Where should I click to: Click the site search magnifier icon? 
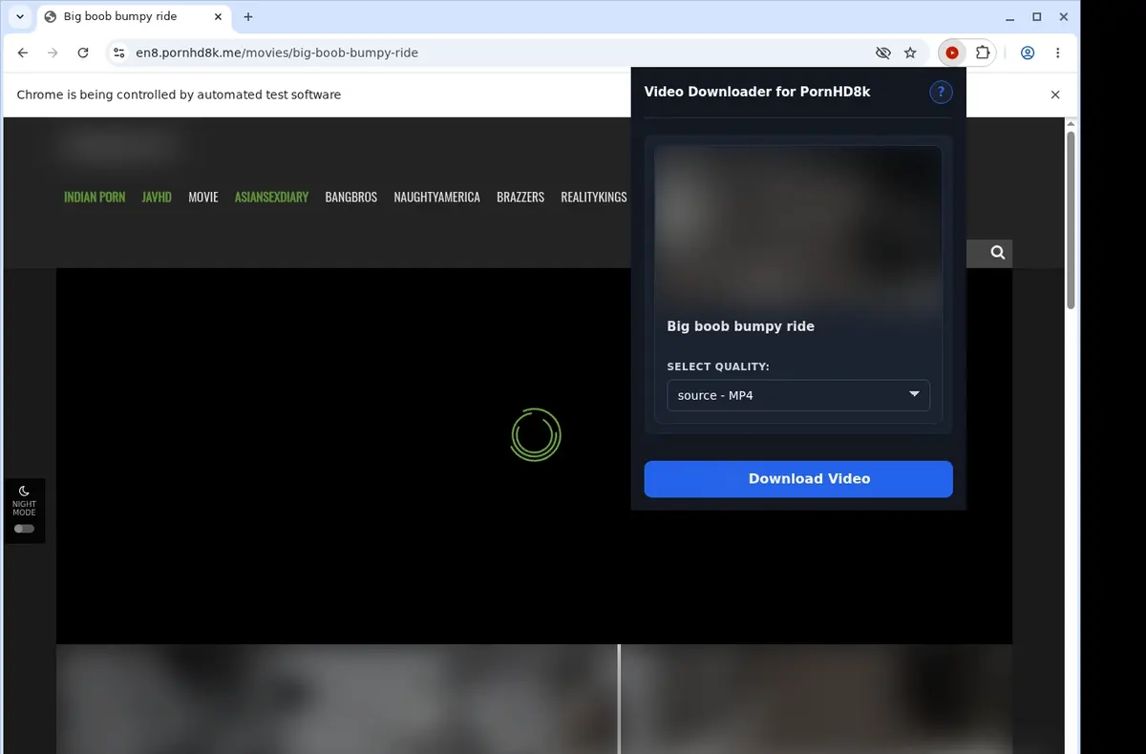pyautogui.click(x=998, y=253)
